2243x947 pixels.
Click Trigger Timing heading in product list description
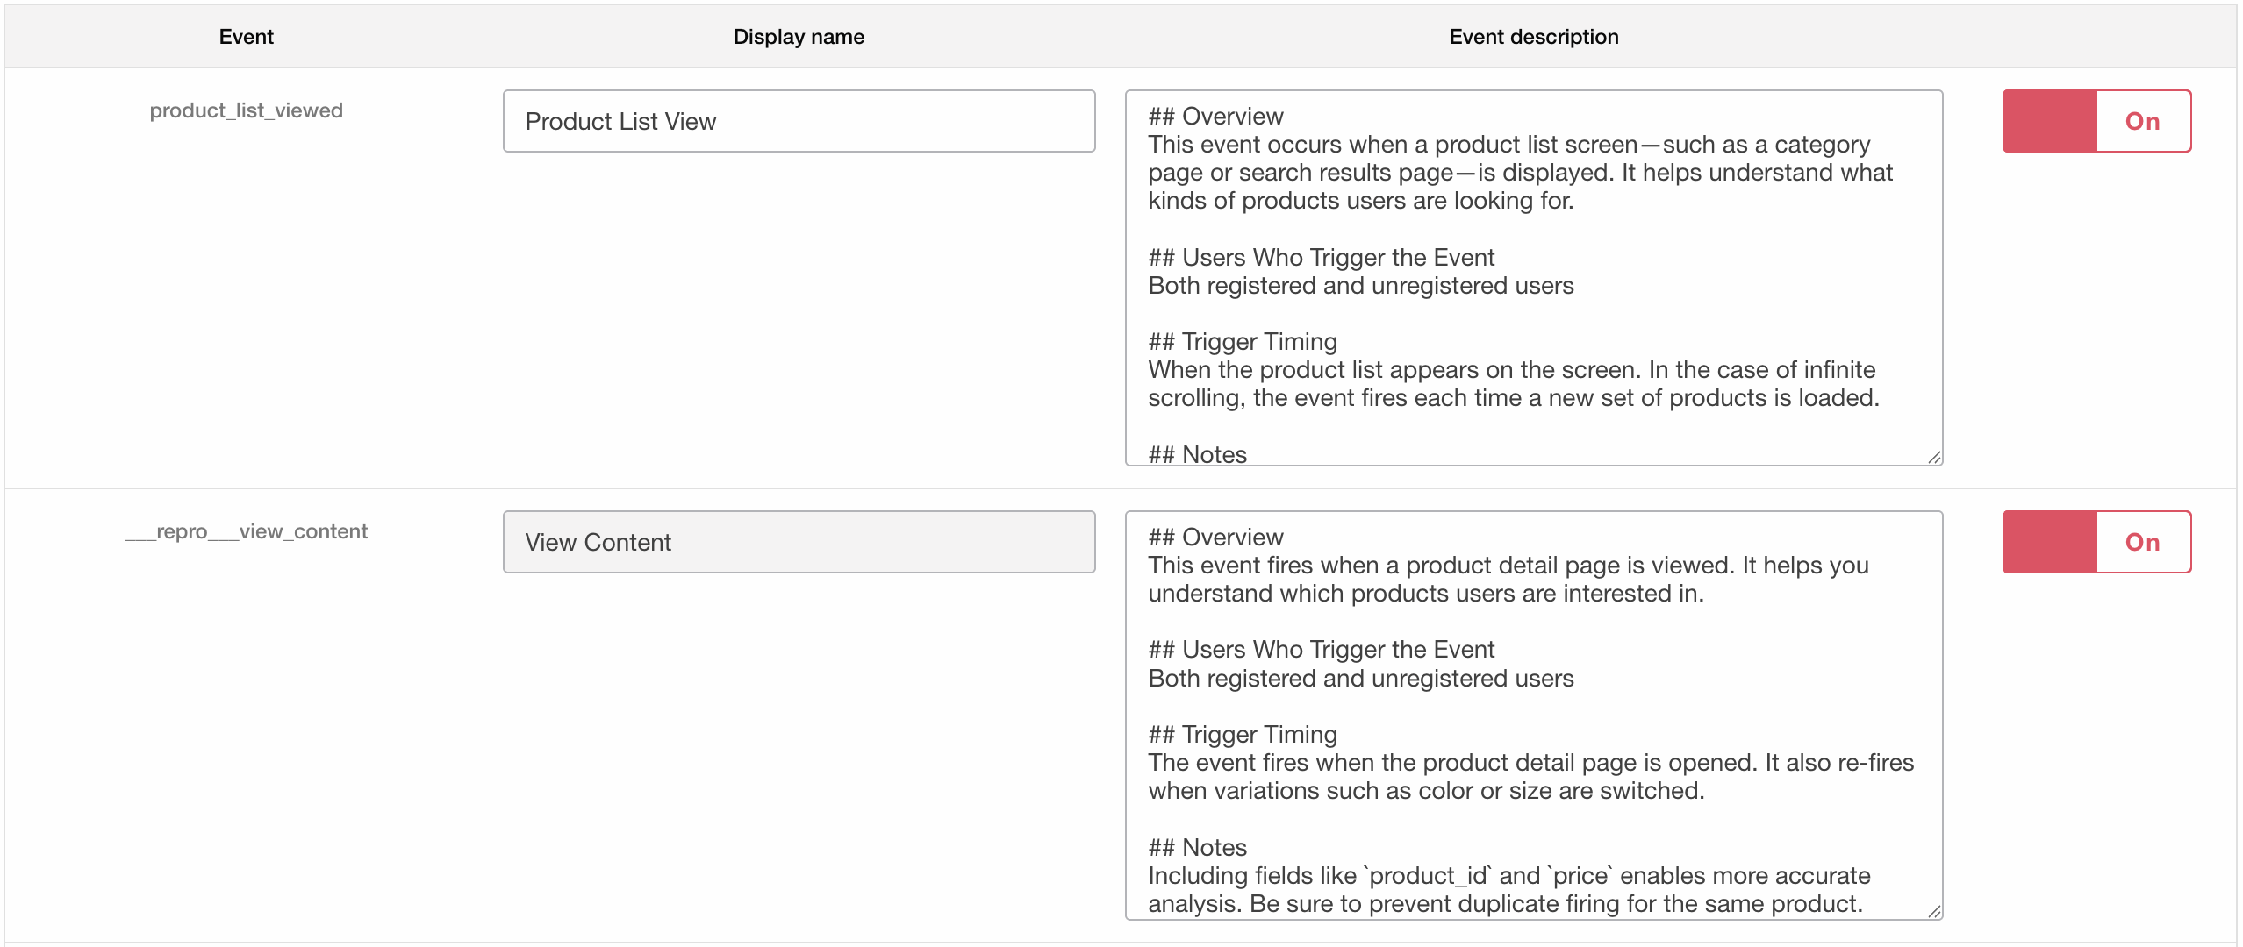1243,342
